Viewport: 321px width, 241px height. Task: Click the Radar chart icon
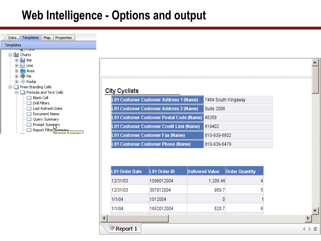(x=23, y=82)
